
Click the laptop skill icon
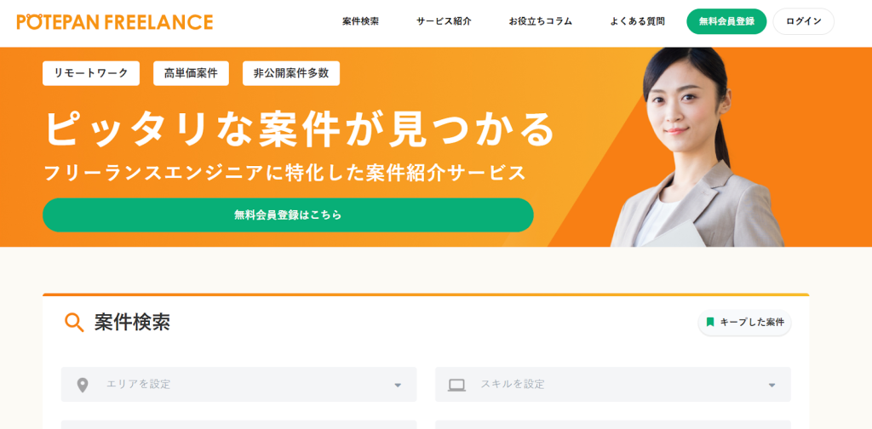pyautogui.click(x=456, y=385)
